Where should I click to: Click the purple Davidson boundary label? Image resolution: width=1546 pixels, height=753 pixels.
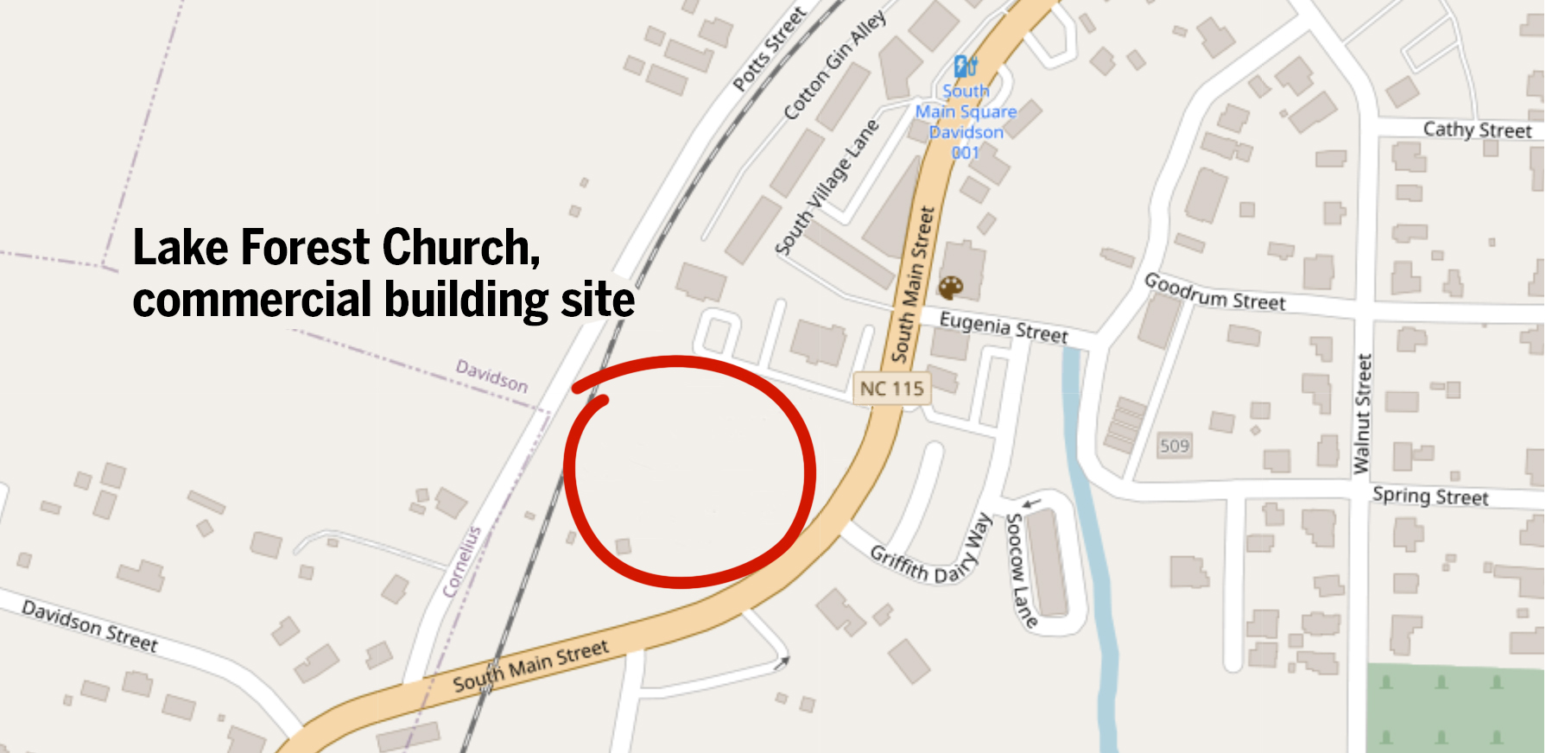point(491,376)
